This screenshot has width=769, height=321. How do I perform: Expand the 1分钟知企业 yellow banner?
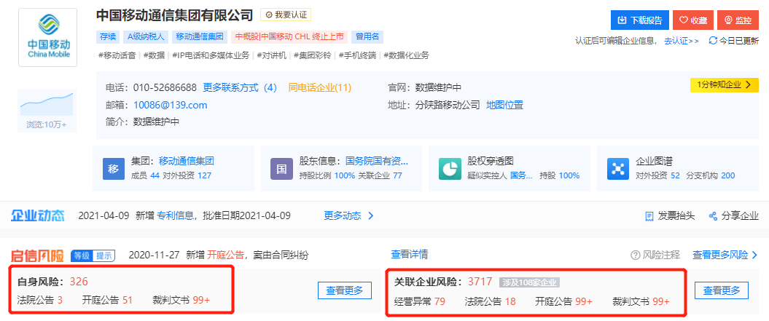[725, 84]
